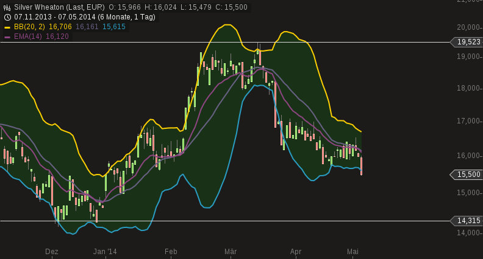Click the Jan '14 label on time axis
The width and height of the screenshot is (483, 259).
point(105,251)
